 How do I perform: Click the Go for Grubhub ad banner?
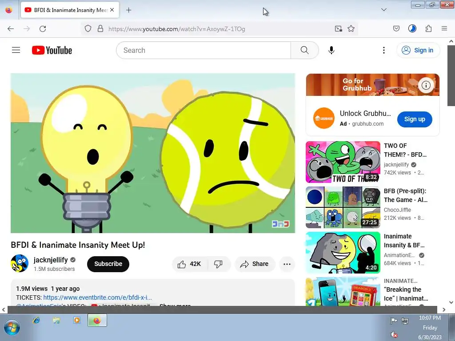point(373,85)
